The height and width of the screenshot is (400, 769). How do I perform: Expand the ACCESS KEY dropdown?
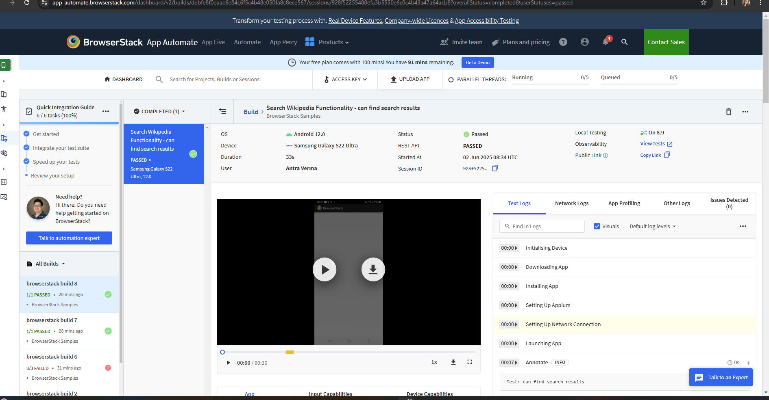[x=345, y=79]
